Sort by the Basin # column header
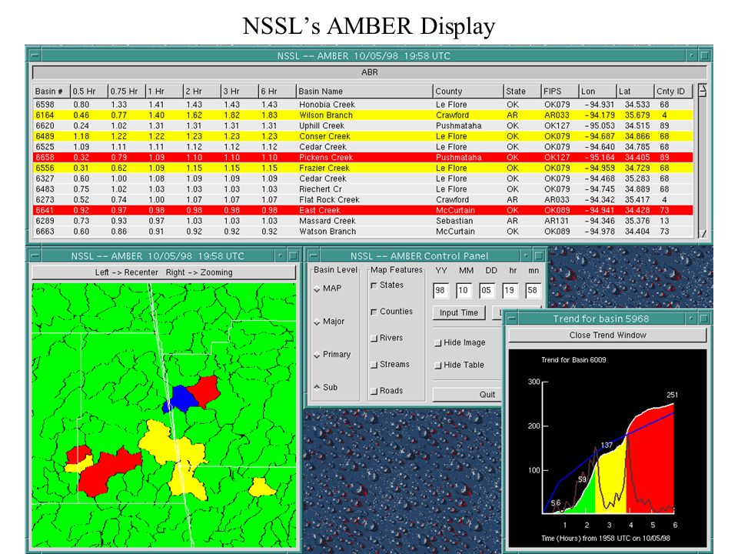 (x=52, y=92)
